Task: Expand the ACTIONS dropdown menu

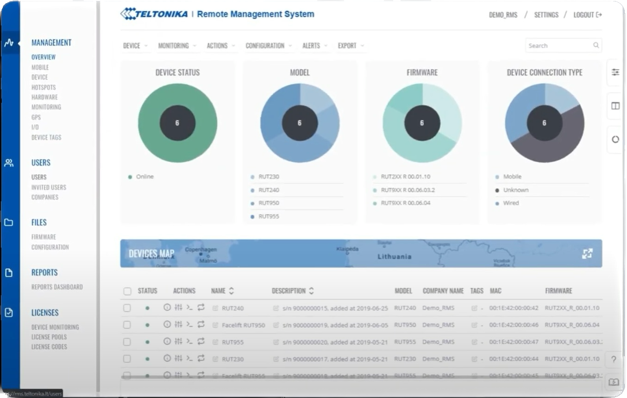Action: 221,46
